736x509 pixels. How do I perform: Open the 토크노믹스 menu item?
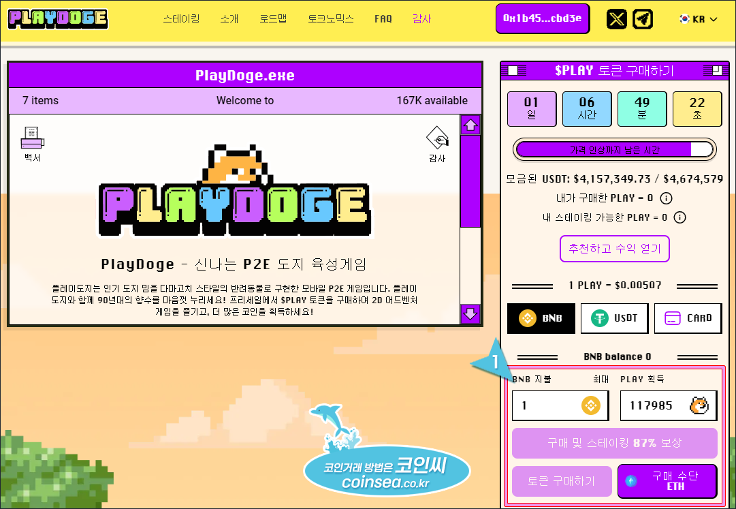[x=331, y=19]
